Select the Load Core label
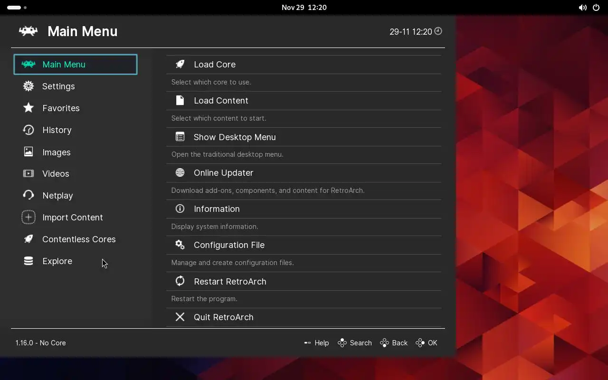The height and width of the screenshot is (380, 608). 215,65
